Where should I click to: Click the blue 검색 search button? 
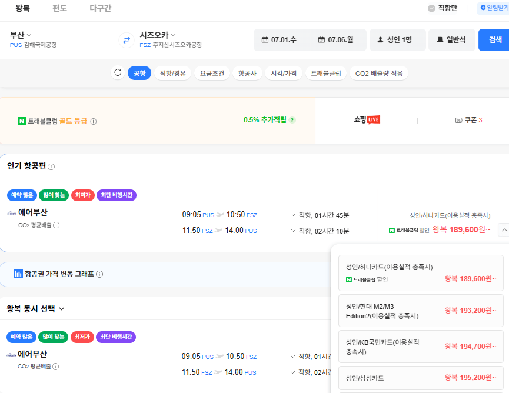click(x=494, y=40)
